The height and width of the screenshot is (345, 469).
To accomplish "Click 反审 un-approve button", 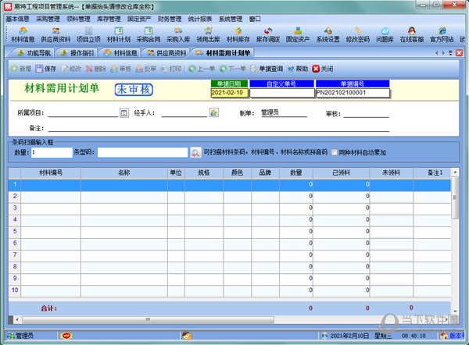I will (145, 69).
